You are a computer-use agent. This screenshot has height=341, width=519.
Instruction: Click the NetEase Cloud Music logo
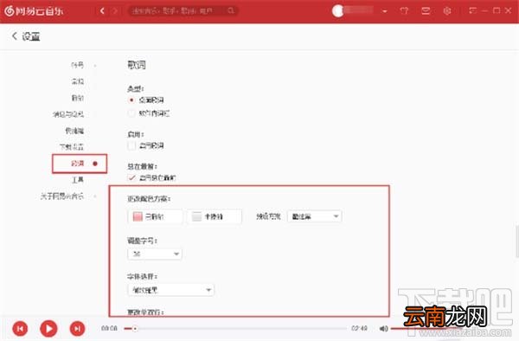(34, 11)
